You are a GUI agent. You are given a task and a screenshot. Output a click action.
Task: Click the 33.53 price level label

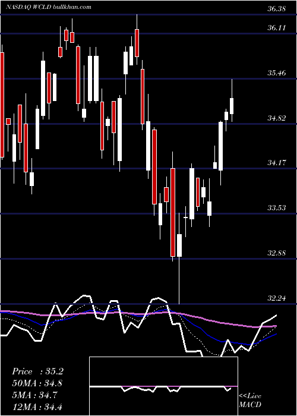point(277,207)
